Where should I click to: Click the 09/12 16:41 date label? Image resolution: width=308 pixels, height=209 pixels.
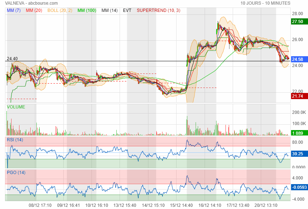pyautogui.click(x=68, y=205)
